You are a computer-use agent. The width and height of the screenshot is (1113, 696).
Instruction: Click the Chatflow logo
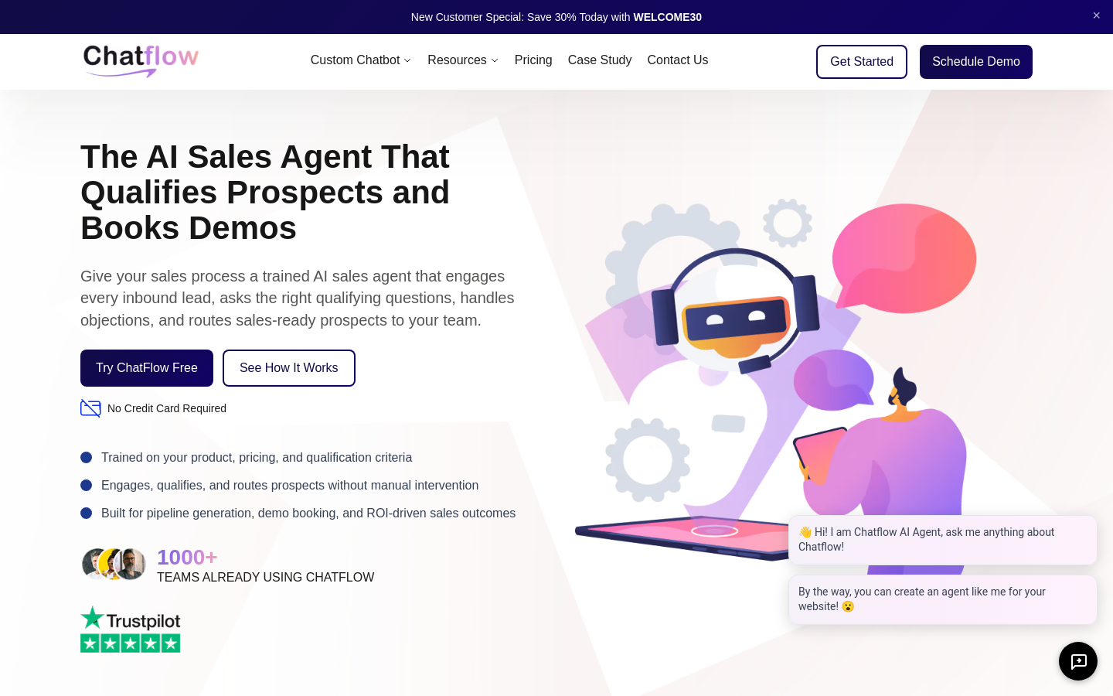pyautogui.click(x=141, y=61)
